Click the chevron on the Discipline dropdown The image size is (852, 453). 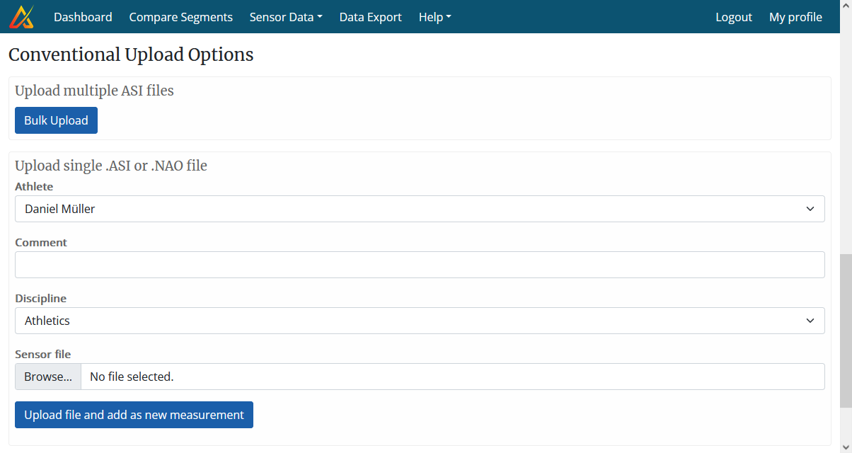click(810, 321)
